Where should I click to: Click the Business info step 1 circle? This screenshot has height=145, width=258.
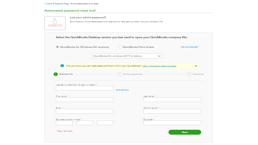[56, 74]
